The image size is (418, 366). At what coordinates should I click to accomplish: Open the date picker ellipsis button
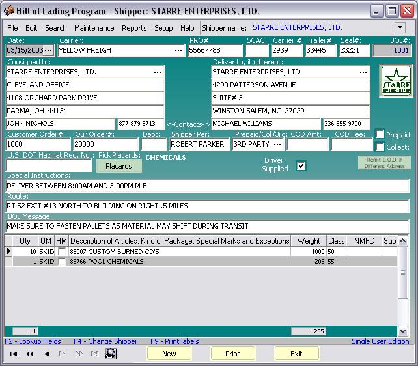point(48,50)
